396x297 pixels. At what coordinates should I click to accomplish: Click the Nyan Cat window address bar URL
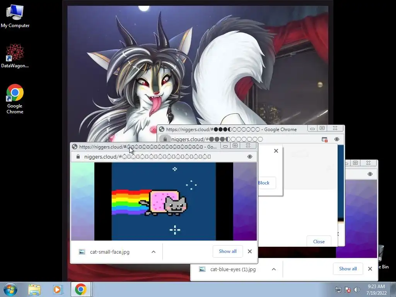[147, 157]
